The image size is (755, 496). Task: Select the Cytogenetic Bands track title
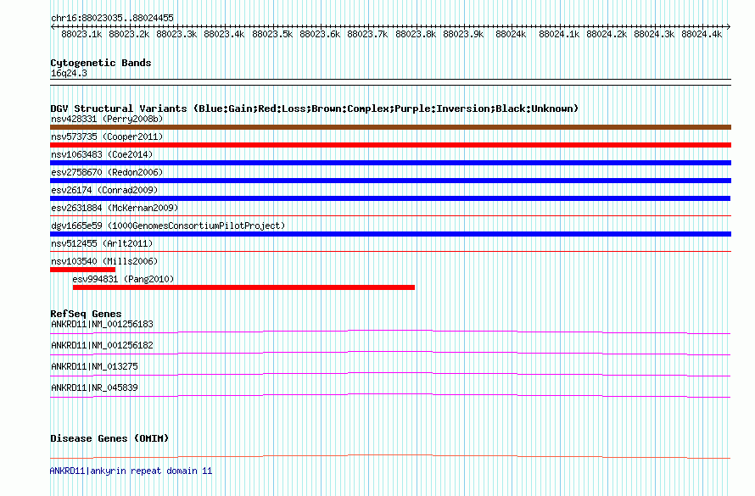click(101, 63)
